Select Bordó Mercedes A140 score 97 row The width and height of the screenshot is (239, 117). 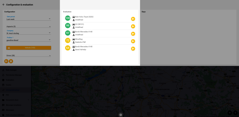(x=100, y=33)
